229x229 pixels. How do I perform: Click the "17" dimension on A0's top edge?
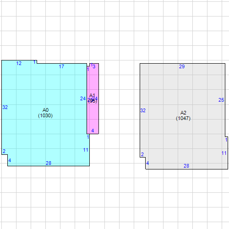click(x=61, y=66)
